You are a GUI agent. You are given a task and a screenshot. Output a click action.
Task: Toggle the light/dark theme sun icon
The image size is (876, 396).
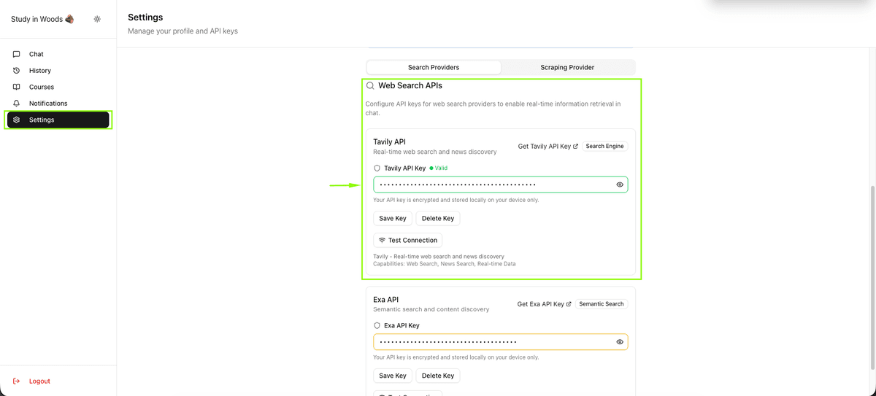pos(97,19)
